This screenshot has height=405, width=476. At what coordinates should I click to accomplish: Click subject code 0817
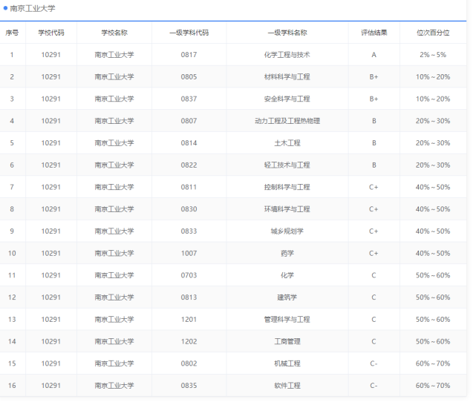point(189,55)
